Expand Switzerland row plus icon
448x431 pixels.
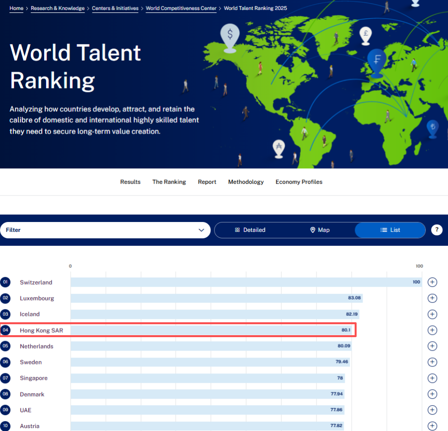pos(432,282)
